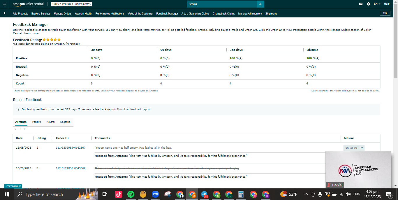The height and width of the screenshot is (200, 398).
Task: Go to next feedback page arrow
Action: pyautogui.click(x=24, y=128)
